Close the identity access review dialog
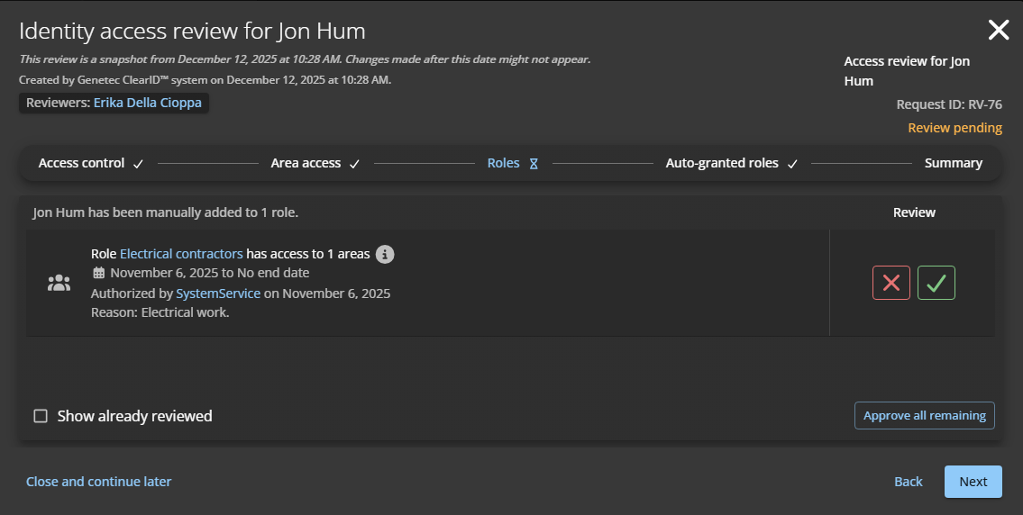 [998, 30]
